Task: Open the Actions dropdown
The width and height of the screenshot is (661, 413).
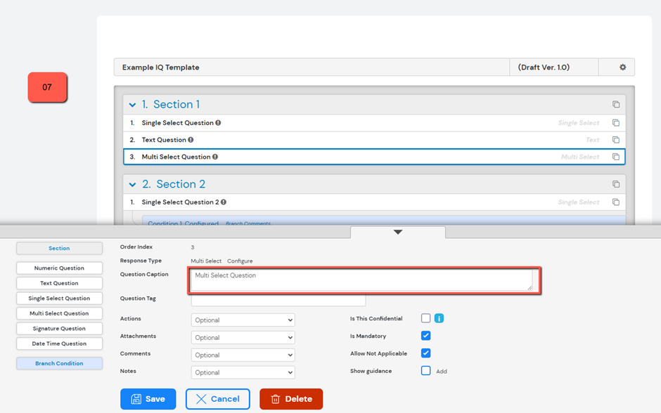Action: 243,320
